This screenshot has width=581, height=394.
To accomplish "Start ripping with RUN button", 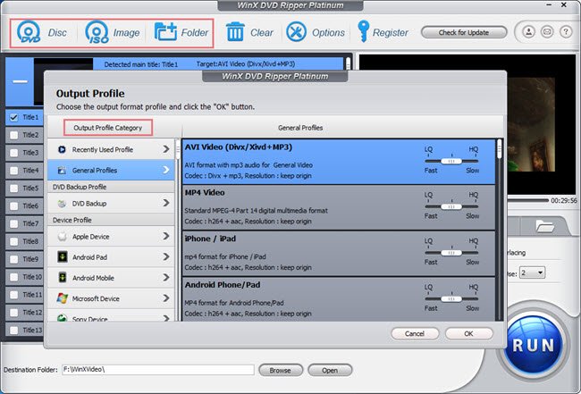I will [533, 345].
